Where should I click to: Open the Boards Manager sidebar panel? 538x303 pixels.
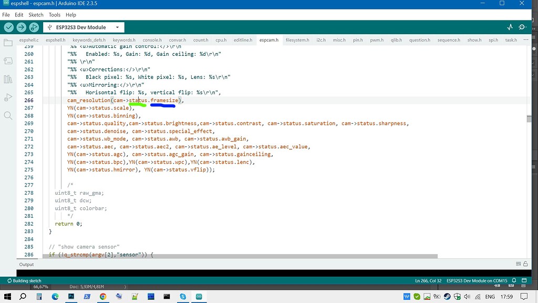[8, 61]
